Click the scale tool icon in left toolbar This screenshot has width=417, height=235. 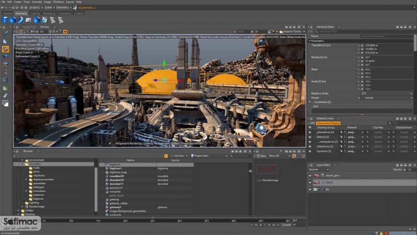click(x=5, y=64)
